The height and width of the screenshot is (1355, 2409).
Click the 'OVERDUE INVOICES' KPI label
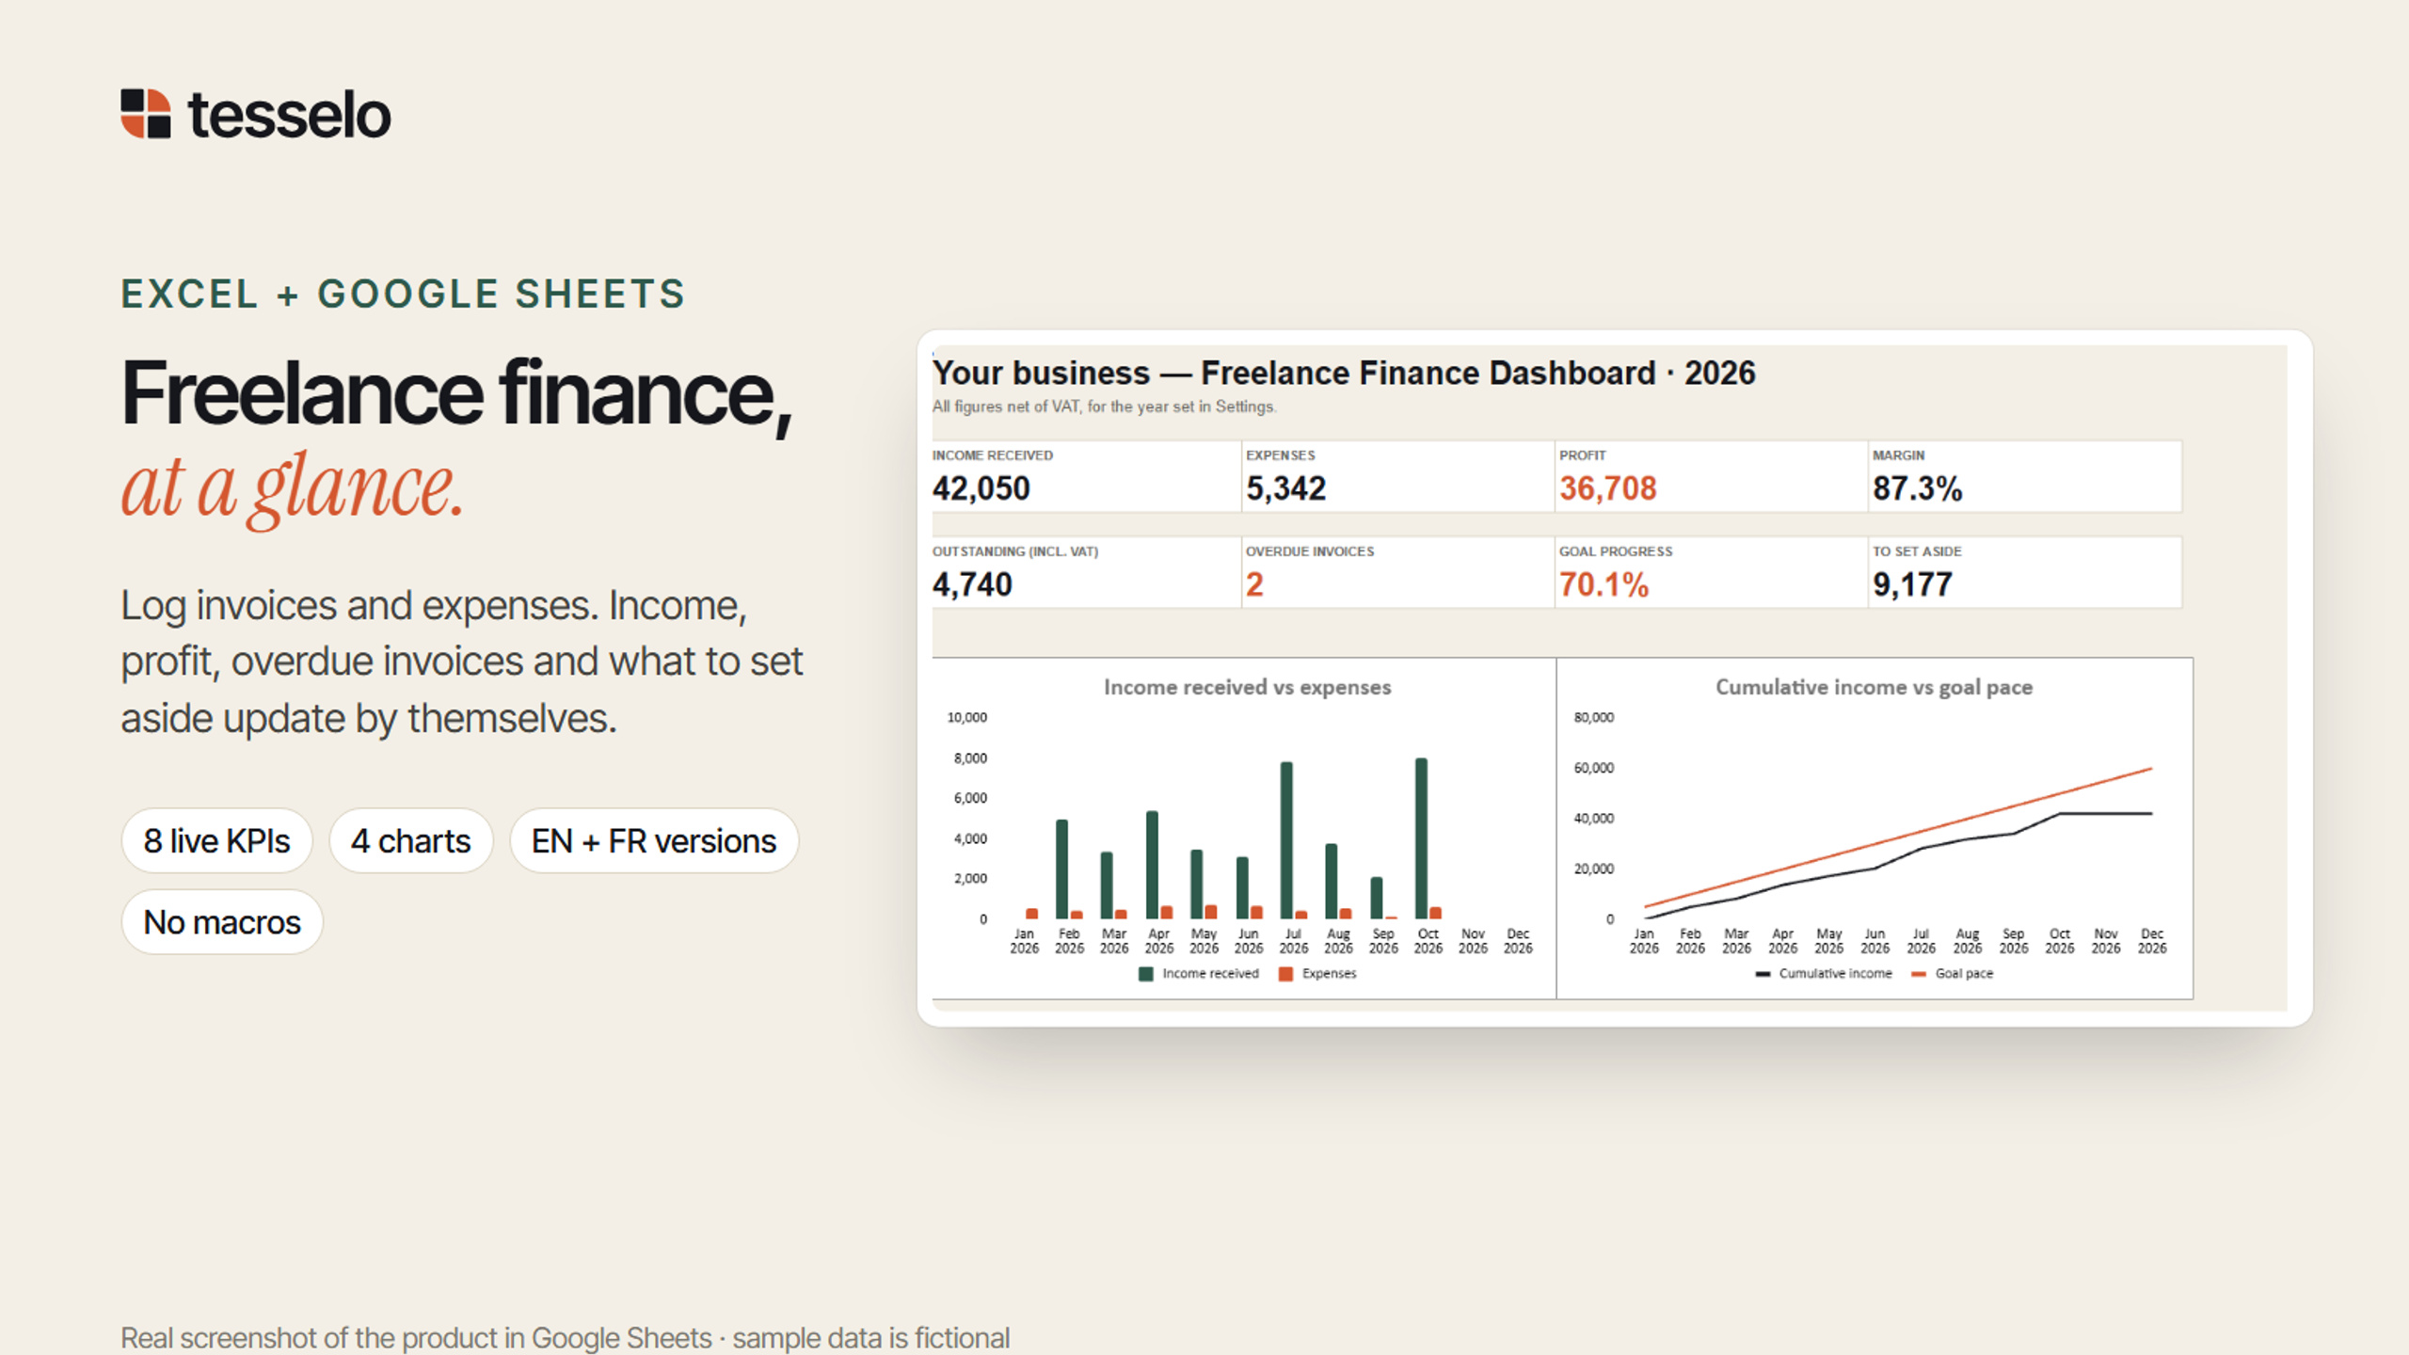(x=1310, y=551)
